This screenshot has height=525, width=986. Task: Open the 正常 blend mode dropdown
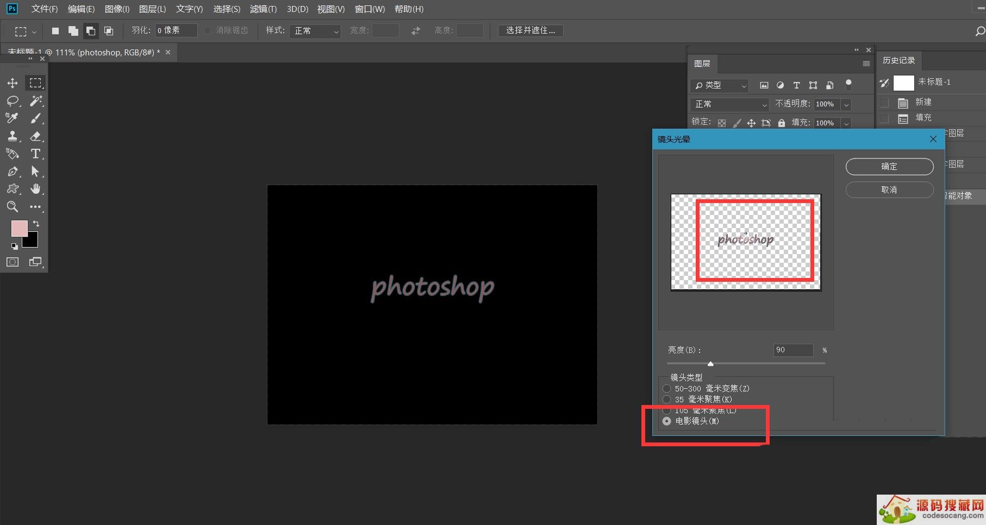click(x=729, y=104)
